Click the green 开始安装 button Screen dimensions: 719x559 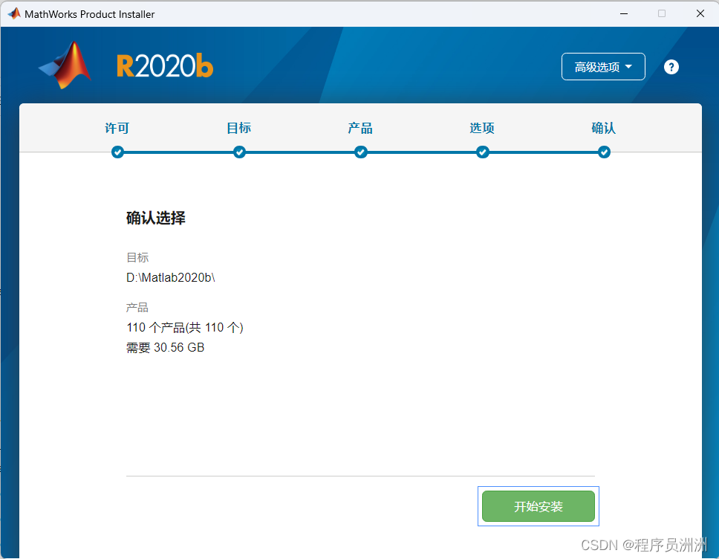pyautogui.click(x=538, y=506)
